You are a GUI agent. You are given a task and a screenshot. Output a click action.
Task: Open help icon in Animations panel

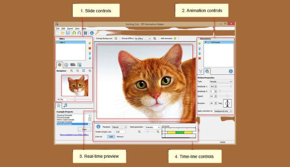[x=231, y=71]
